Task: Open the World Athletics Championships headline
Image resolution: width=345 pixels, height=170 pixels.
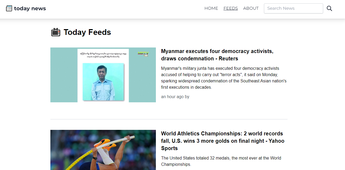Action: [x=223, y=141]
